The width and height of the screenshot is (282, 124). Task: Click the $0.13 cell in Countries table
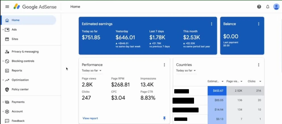click(217, 119)
